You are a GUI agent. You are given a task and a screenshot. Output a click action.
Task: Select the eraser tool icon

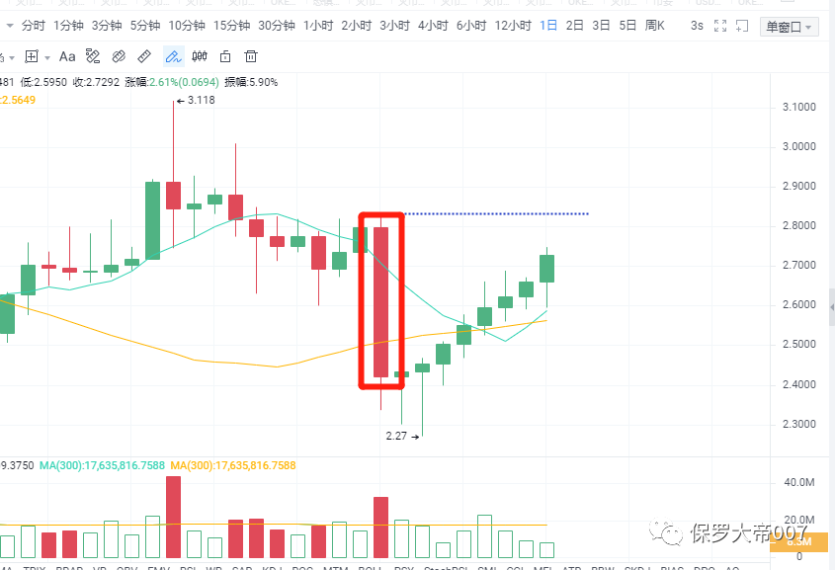119,56
